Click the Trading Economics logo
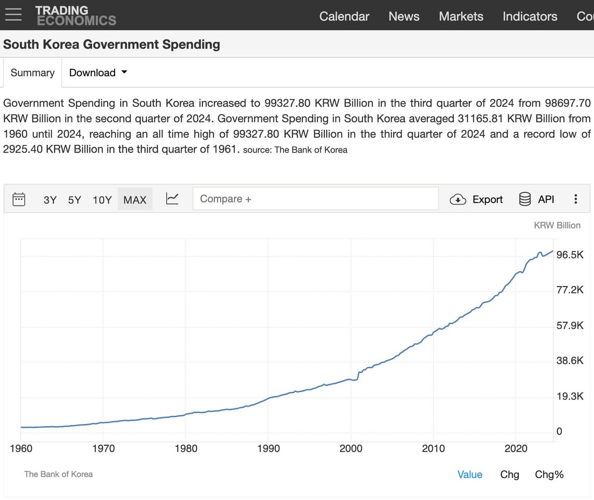 [75, 16]
